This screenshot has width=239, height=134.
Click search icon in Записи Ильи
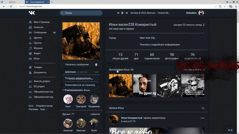click(203, 108)
